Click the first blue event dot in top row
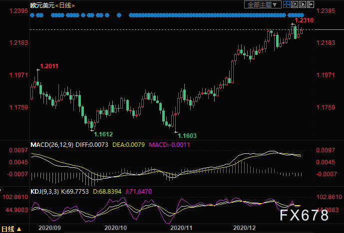The image size is (344, 233). (x=32, y=15)
